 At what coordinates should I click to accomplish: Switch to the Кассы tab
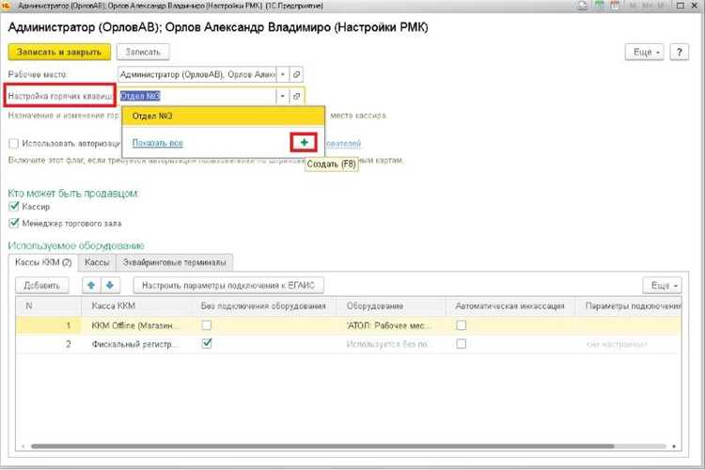(97, 262)
